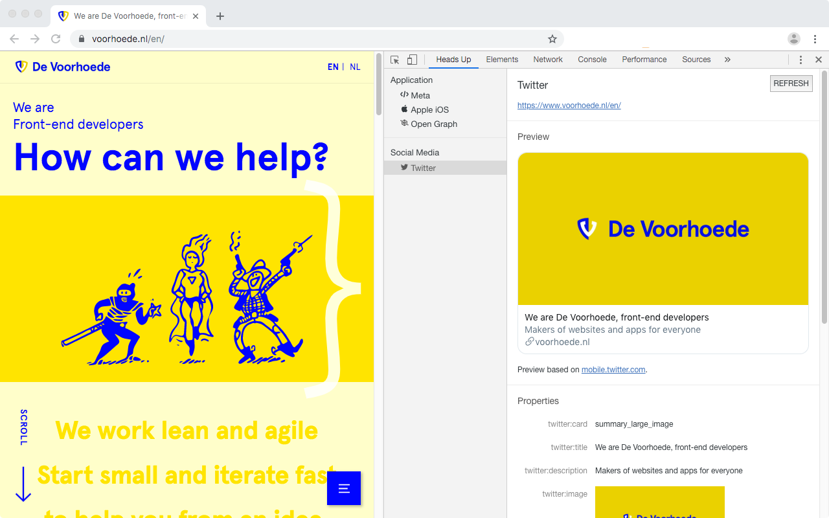Click the padlock site info icon
This screenshot has width=829, height=518.
click(x=82, y=39)
